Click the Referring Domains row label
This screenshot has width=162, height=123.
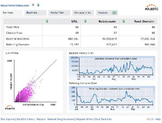pos(18,45)
